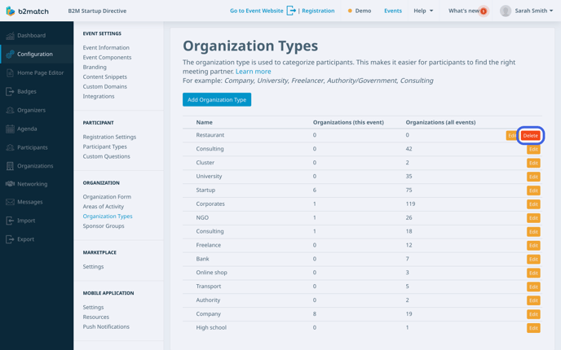Image resolution: width=561 pixels, height=350 pixels.
Task: Edit the Corporates organization type
Action: click(533, 204)
